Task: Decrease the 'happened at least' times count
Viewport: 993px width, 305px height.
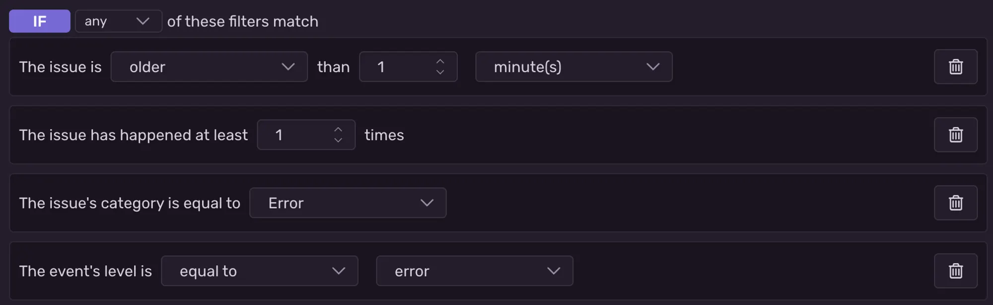Action: (x=338, y=141)
